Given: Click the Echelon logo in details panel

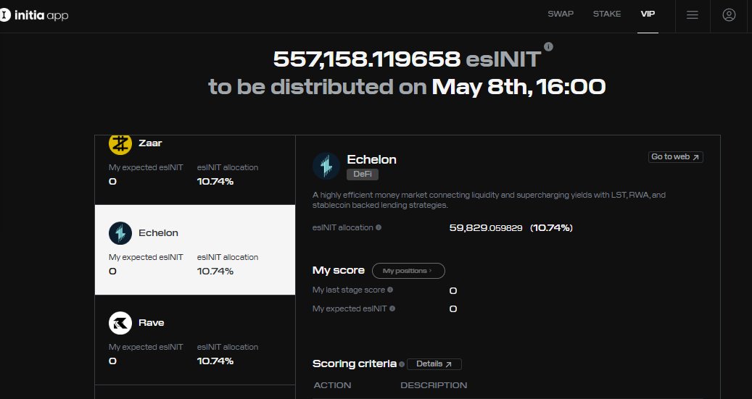Looking at the screenshot, I should (326, 166).
